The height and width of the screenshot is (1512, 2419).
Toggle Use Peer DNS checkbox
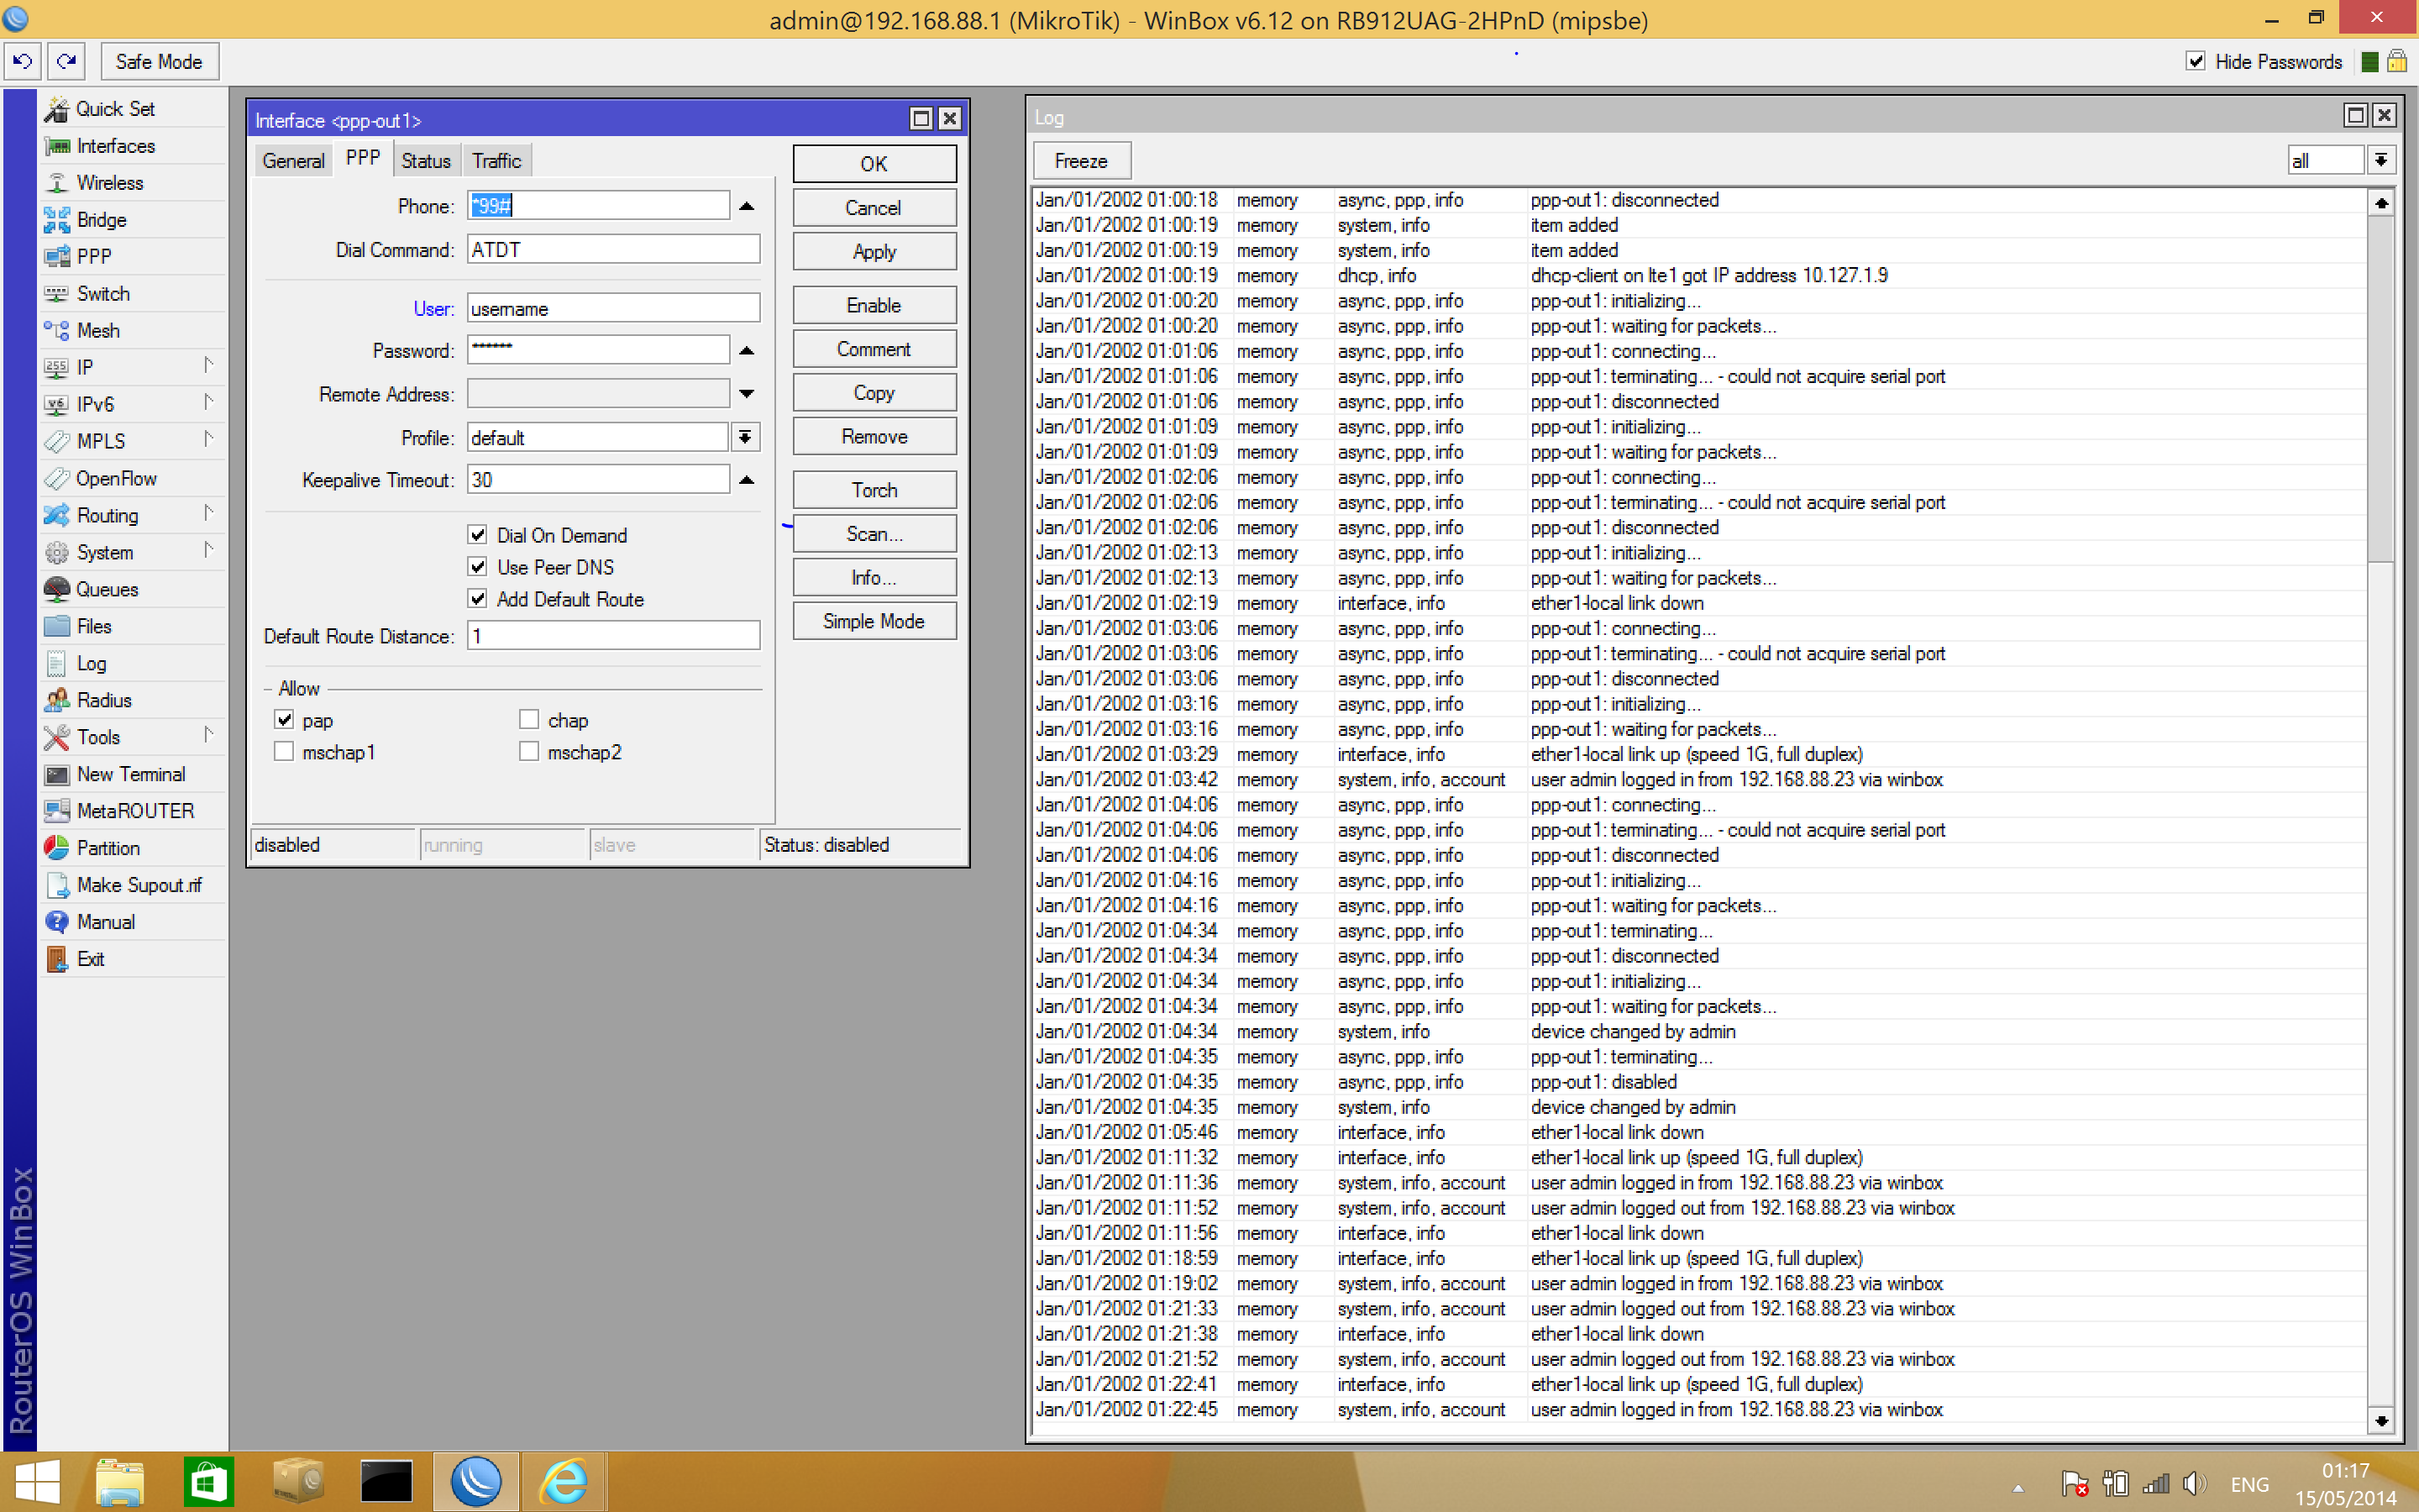(478, 567)
